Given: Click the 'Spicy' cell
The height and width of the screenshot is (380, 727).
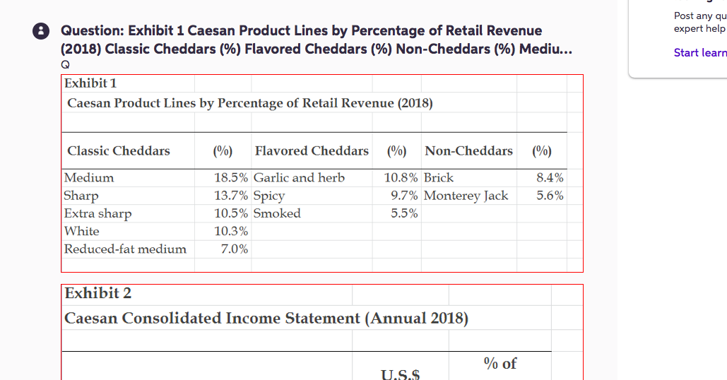Looking at the screenshot, I should coord(269,196).
